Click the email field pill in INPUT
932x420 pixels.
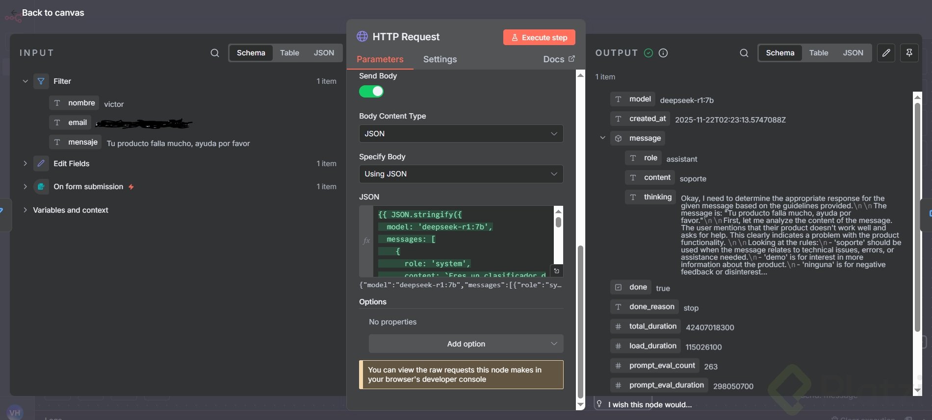coord(70,123)
